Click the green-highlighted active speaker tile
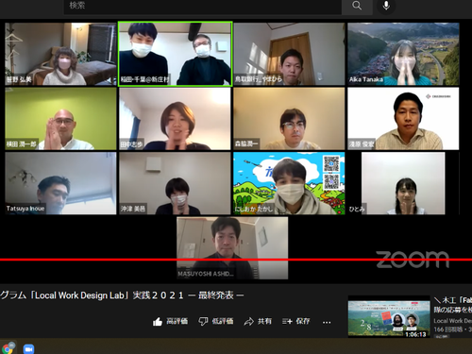The width and height of the screenshot is (472, 354). (x=176, y=54)
